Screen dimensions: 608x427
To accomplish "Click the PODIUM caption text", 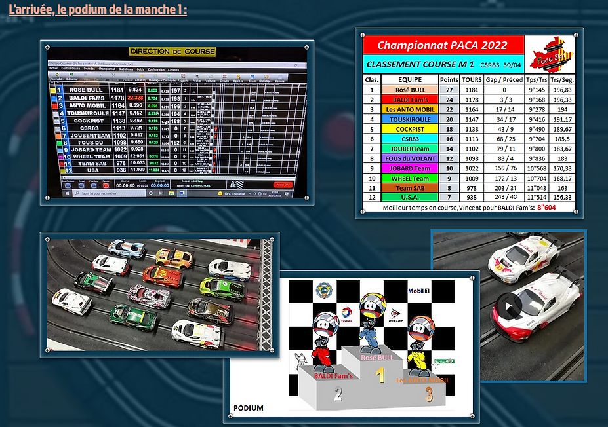I will click(x=248, y=408).
